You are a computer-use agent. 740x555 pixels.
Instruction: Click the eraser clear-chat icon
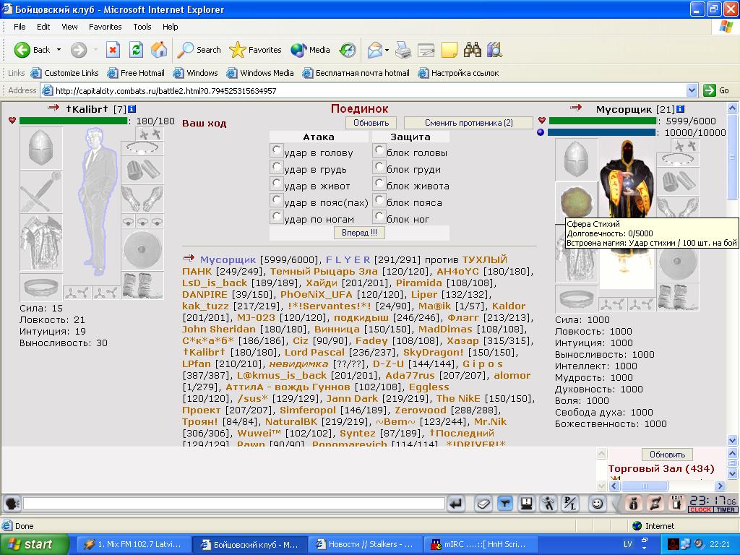point(483,504)
